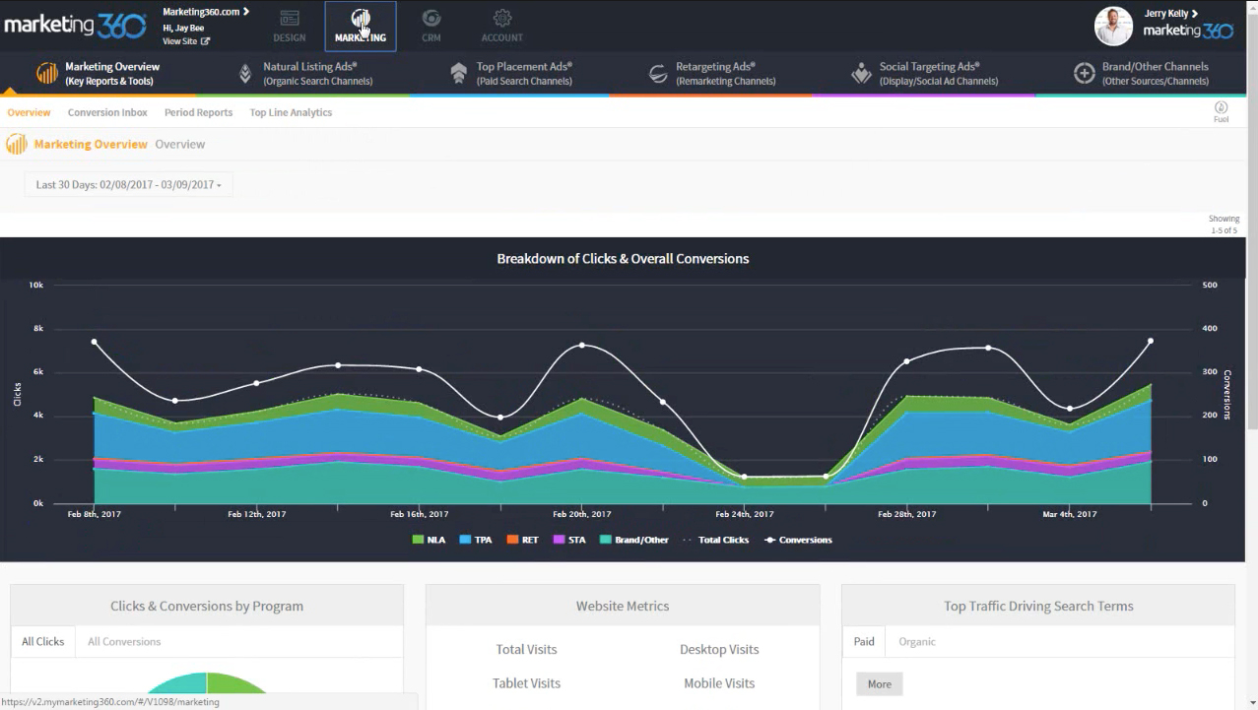Open Brand/Other Channels (Other Sources/Channels)
Image resolution: width=1258 pixels, height=710 pixels.
1142,74
